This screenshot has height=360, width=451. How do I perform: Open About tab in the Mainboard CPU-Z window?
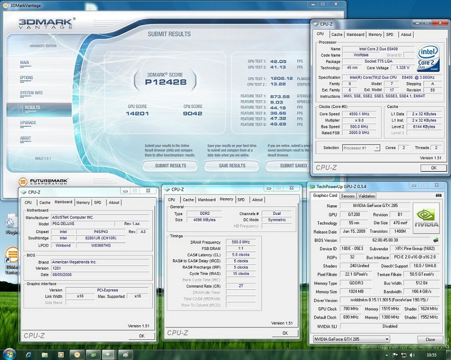click(x=114, y=202)
